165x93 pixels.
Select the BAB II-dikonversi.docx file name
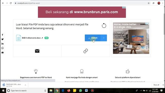coord(31,38)
